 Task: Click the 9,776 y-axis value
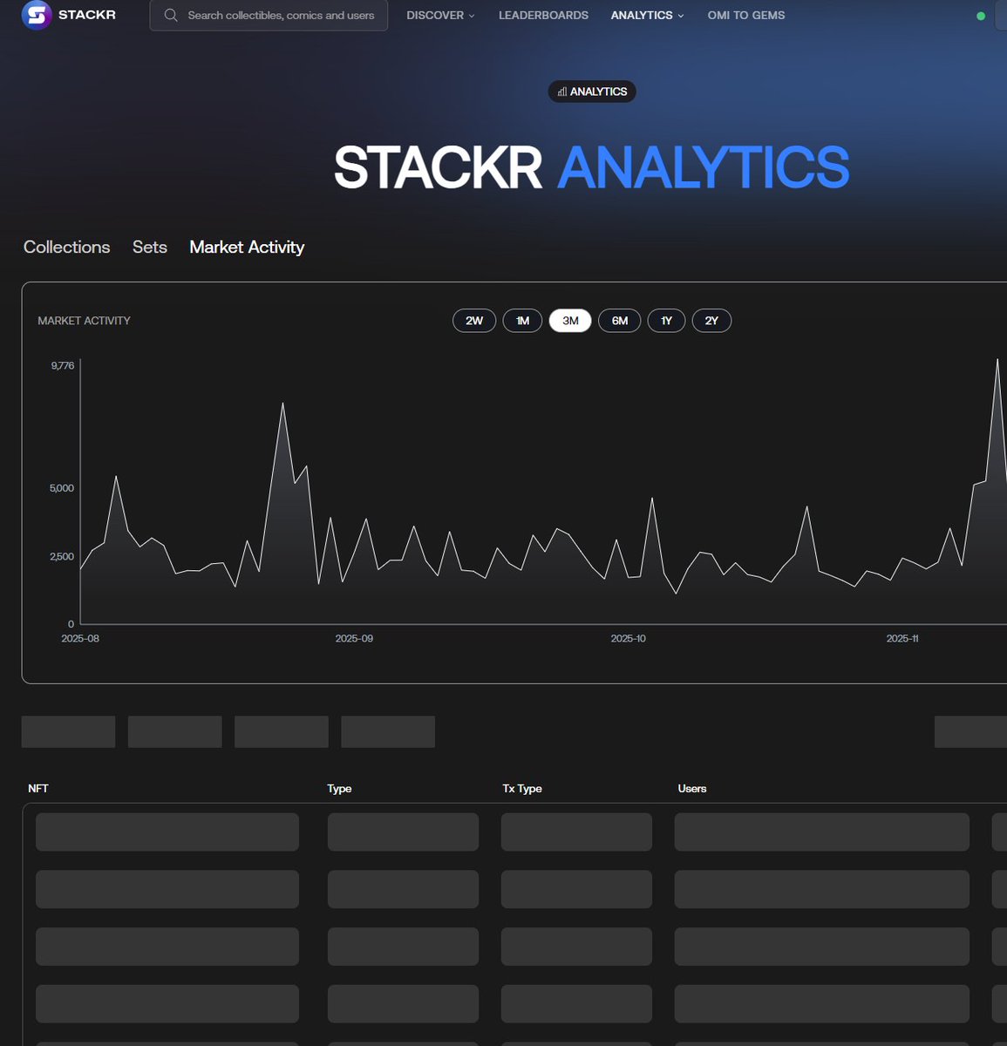click(x=63, y=365)
